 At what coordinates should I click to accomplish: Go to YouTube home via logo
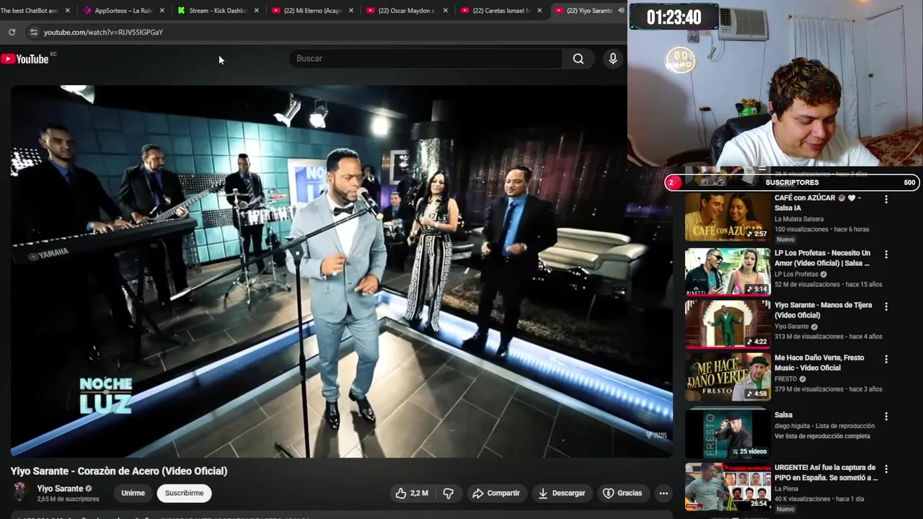25,59
